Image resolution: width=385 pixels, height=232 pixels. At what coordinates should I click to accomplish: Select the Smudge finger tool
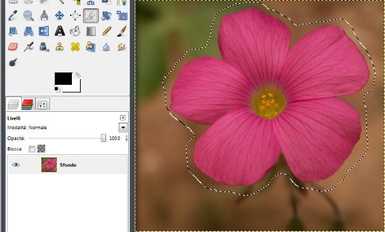click(122, 47)
